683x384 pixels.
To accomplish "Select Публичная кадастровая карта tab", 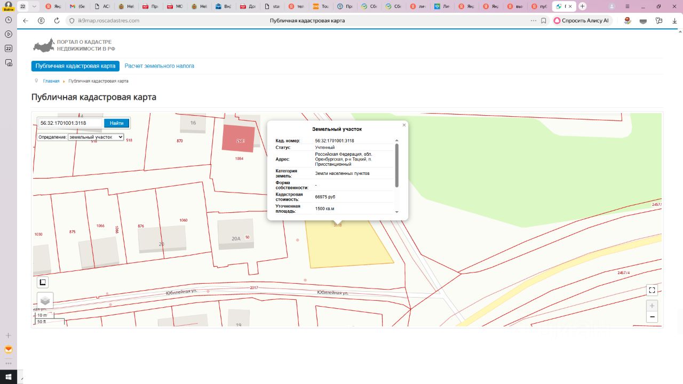I will coord(75,66).
